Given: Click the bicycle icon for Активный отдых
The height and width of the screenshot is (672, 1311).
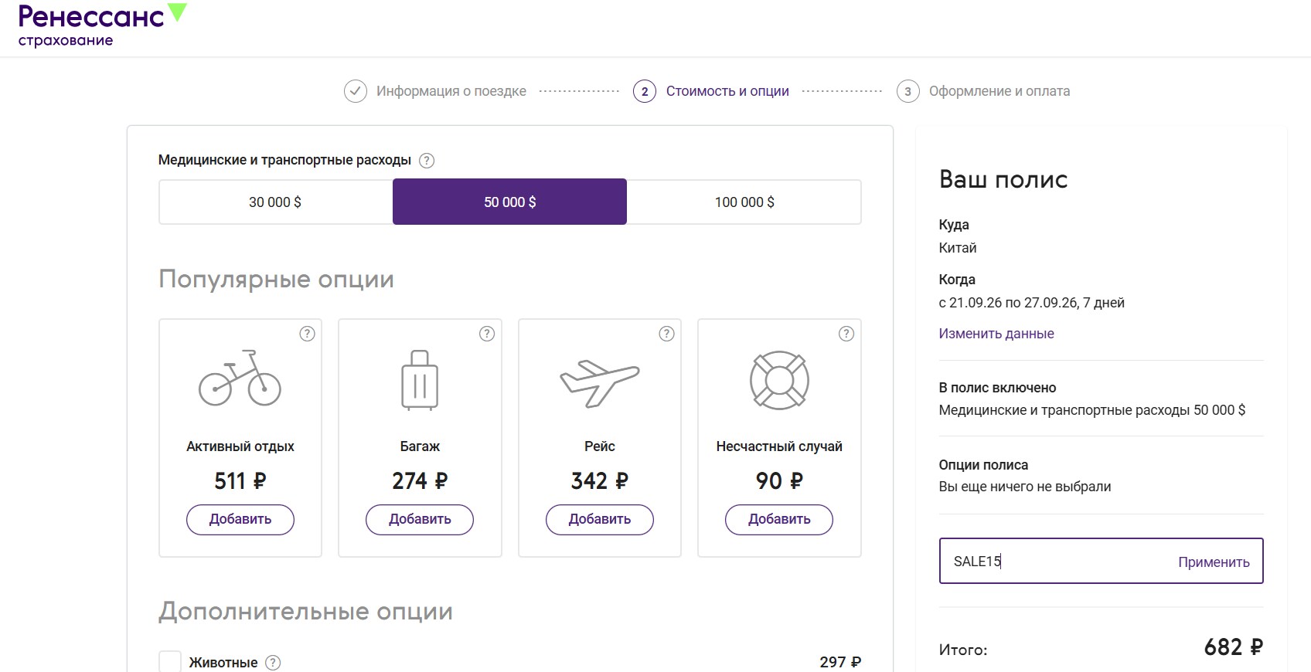Looking at the screenshot, I should click(240, 378).
